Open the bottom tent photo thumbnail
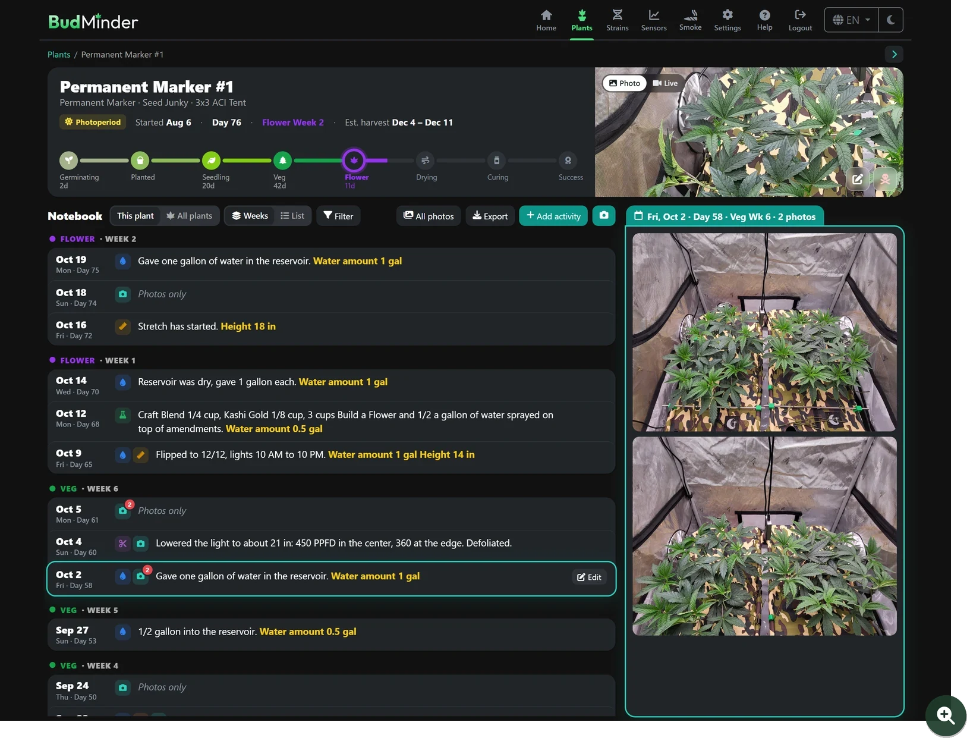The image size is (970, 741). [764, 536]
